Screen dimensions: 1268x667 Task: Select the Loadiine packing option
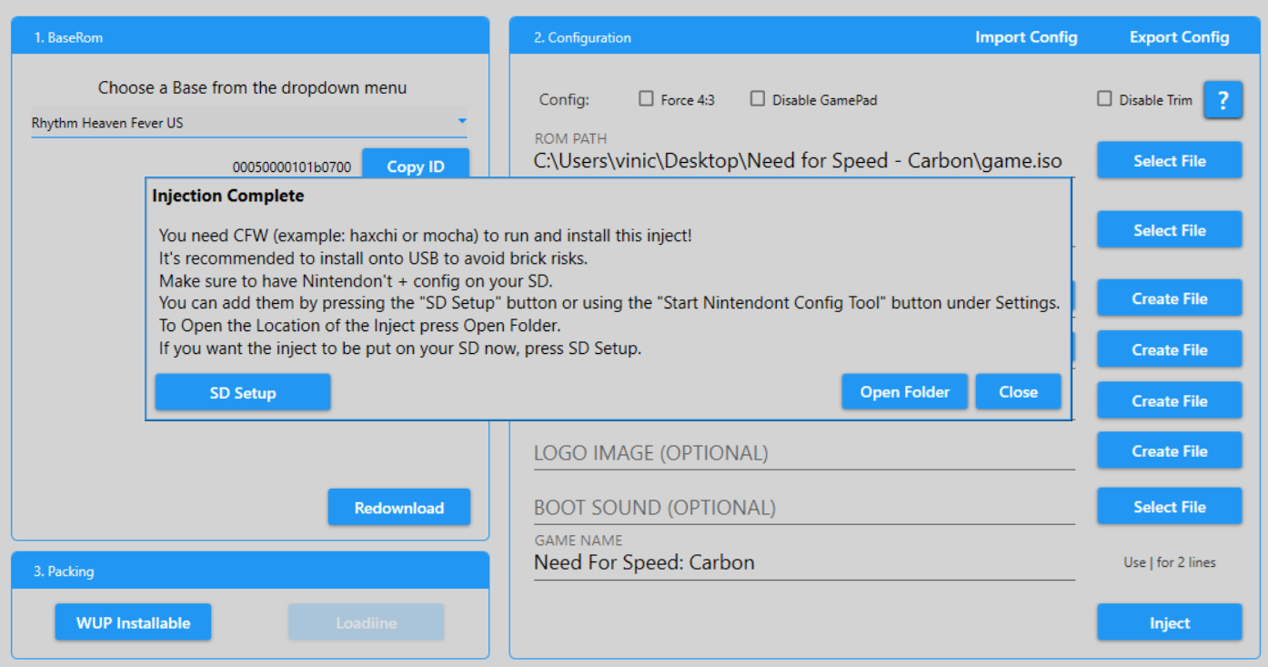(366, 622)
